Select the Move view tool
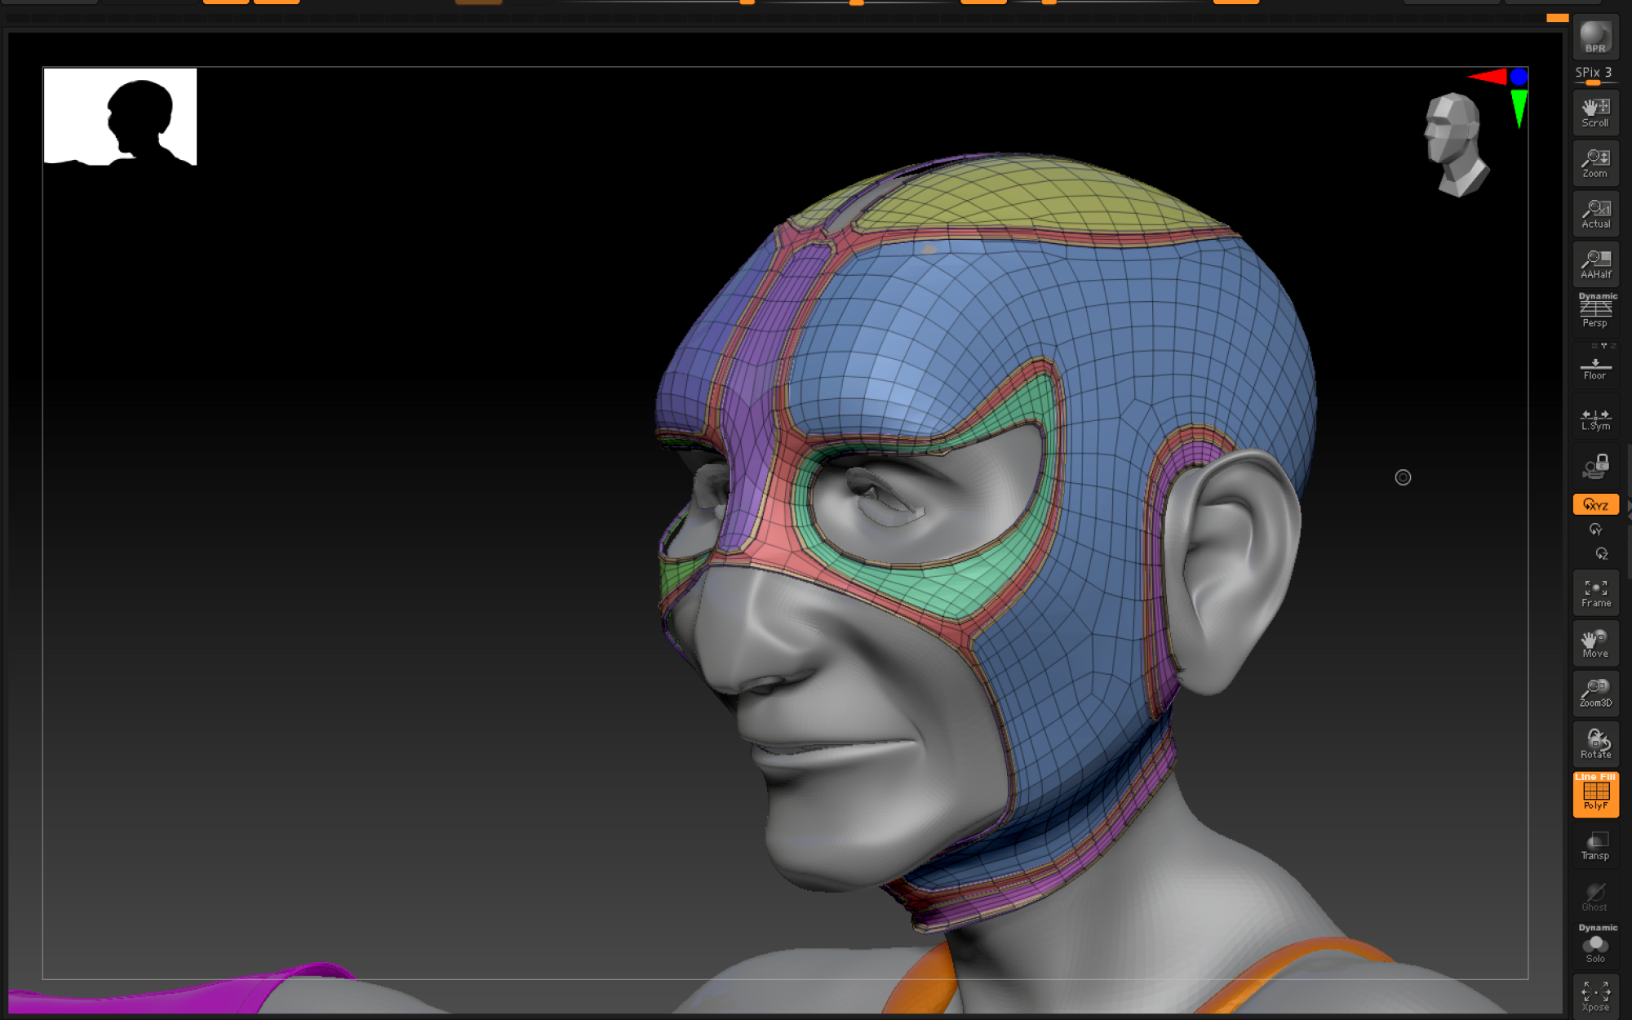 [x=1595, y=643]
